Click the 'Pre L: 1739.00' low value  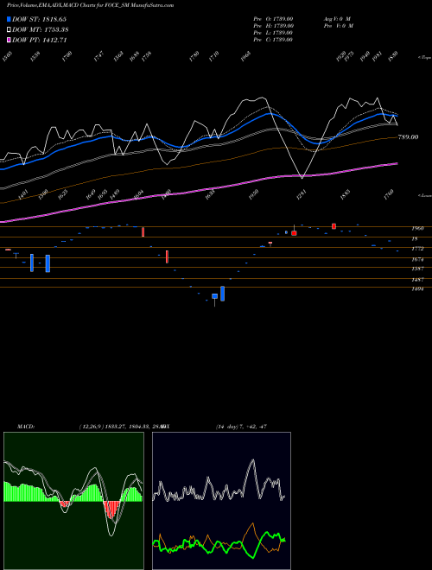pos(273,33)
